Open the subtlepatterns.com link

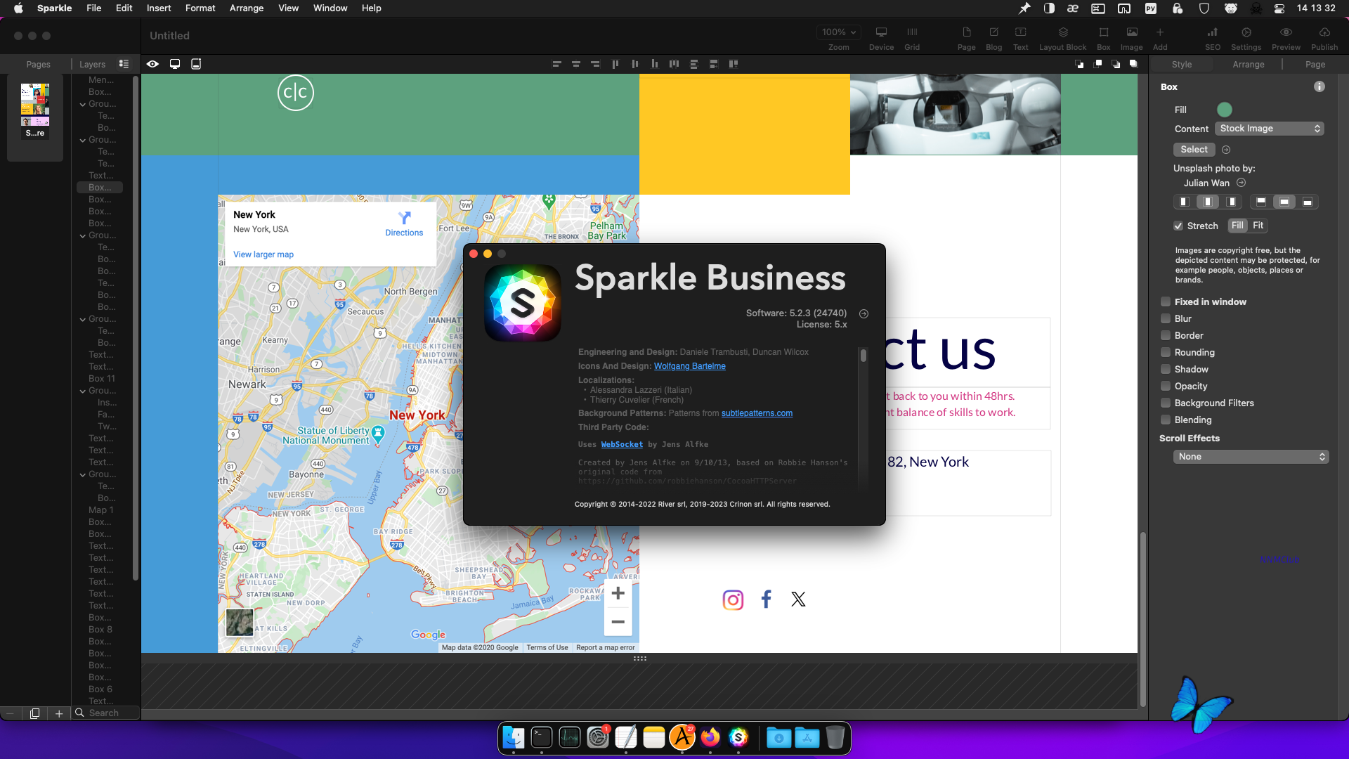click(757, 413)
